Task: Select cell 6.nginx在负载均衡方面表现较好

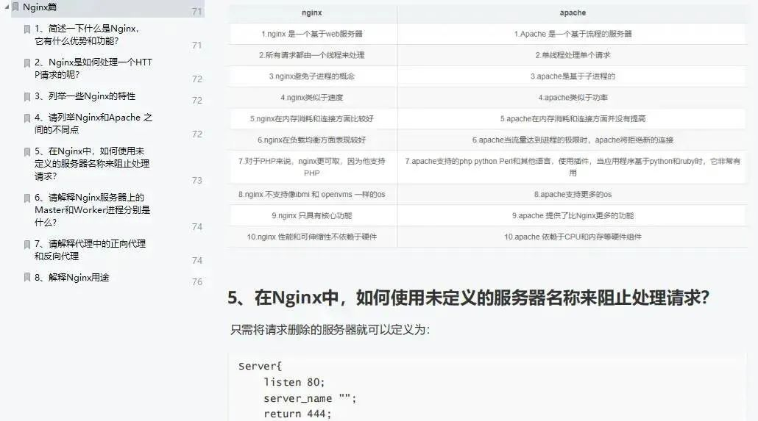Action: (x=312, y=140)
